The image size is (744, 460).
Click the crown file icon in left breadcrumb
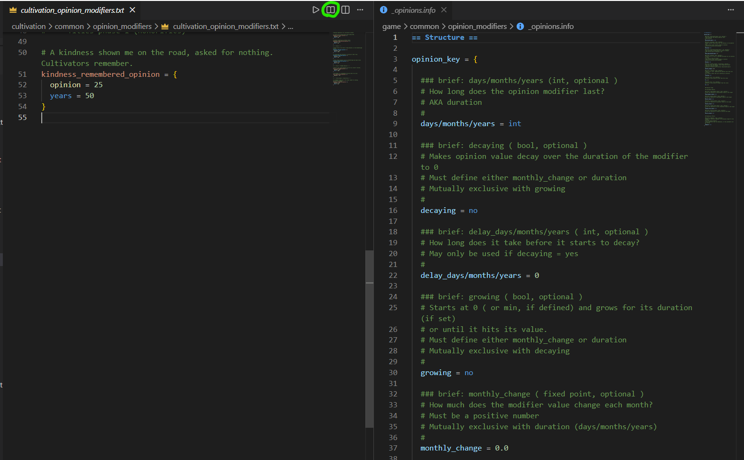pos(165,27)
